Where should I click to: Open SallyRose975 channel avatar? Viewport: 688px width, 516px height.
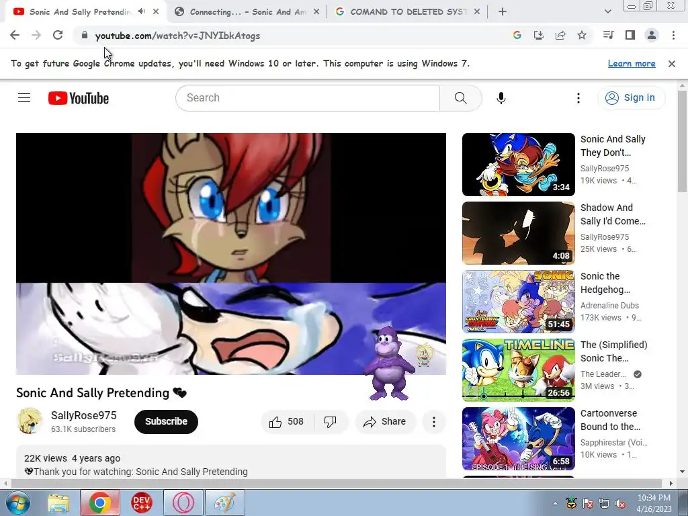(30, 421)
